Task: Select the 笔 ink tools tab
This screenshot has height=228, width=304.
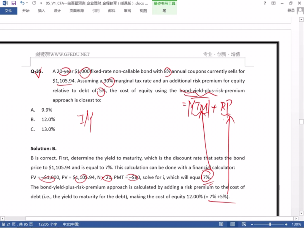Action: click(x=164, y=11)
